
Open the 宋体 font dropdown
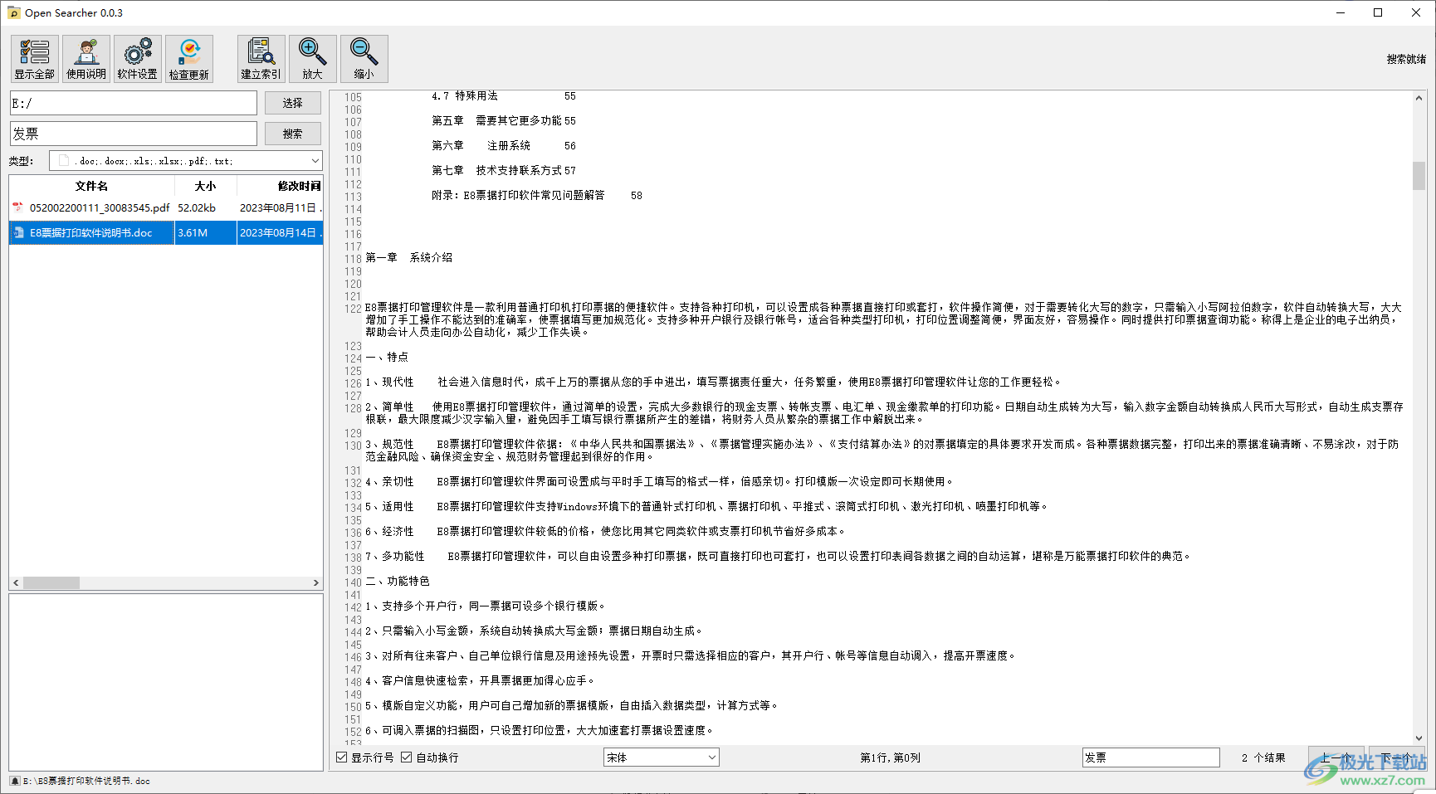click(660, 757)
